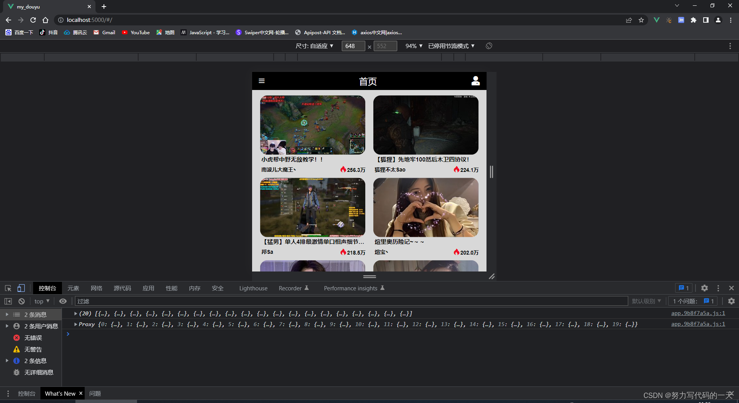Click the browser back arrow
The height and width of the screenshot is (403, 739).
coord(8,20)
